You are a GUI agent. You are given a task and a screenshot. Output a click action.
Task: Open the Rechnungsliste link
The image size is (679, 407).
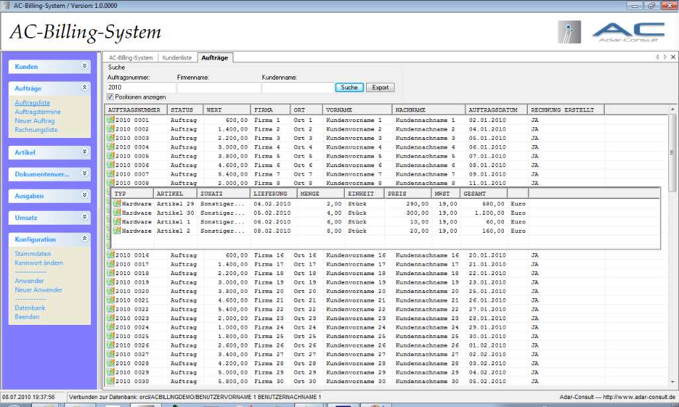(x=36, y=130)
